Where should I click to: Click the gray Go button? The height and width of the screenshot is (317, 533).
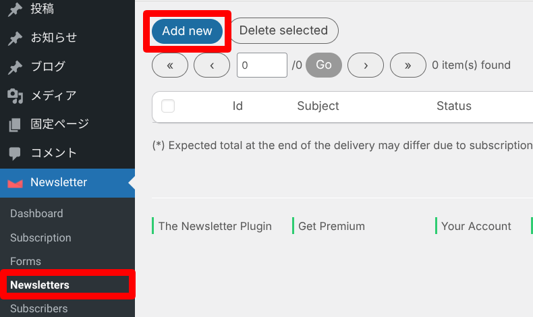click(324, 65)
